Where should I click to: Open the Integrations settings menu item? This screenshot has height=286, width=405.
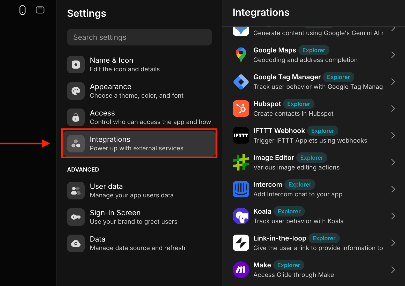[x=139, y=144]
